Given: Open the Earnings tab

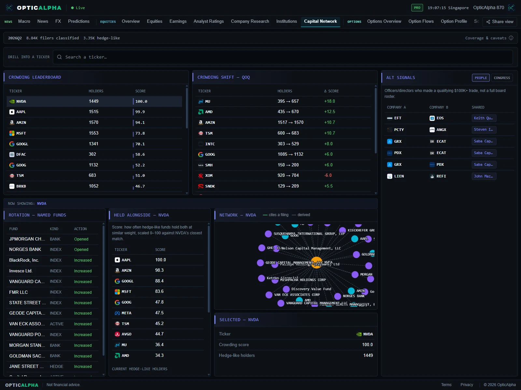Looking at the screenshot, I should pyautogui.click(x=178, y=21).
